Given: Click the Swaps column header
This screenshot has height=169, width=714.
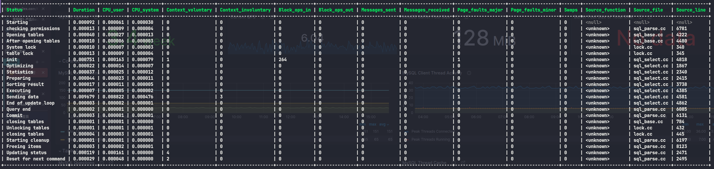Looking at the screenshot, I should point(571,10).
